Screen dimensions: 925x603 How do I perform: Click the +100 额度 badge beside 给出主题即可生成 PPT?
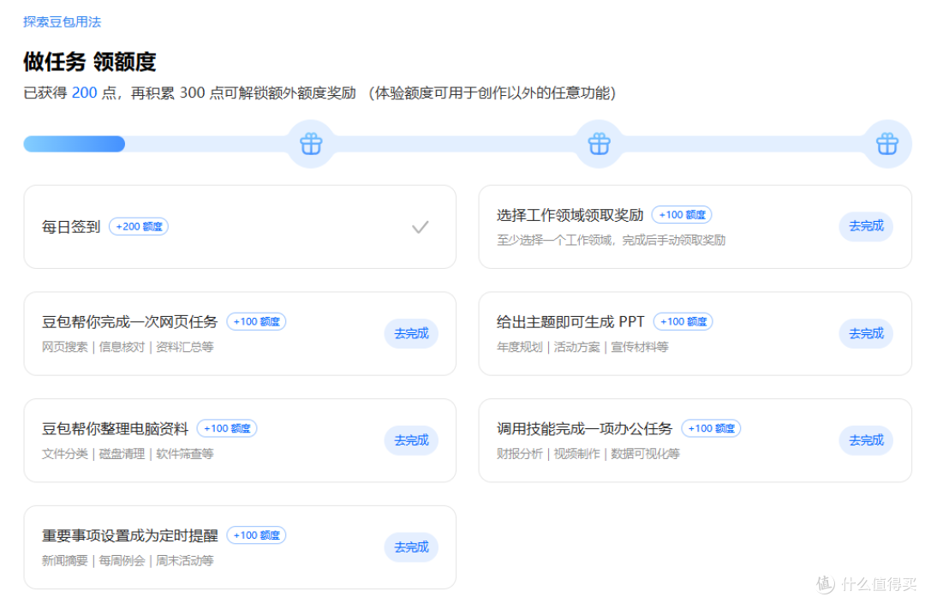pos(683,321)
